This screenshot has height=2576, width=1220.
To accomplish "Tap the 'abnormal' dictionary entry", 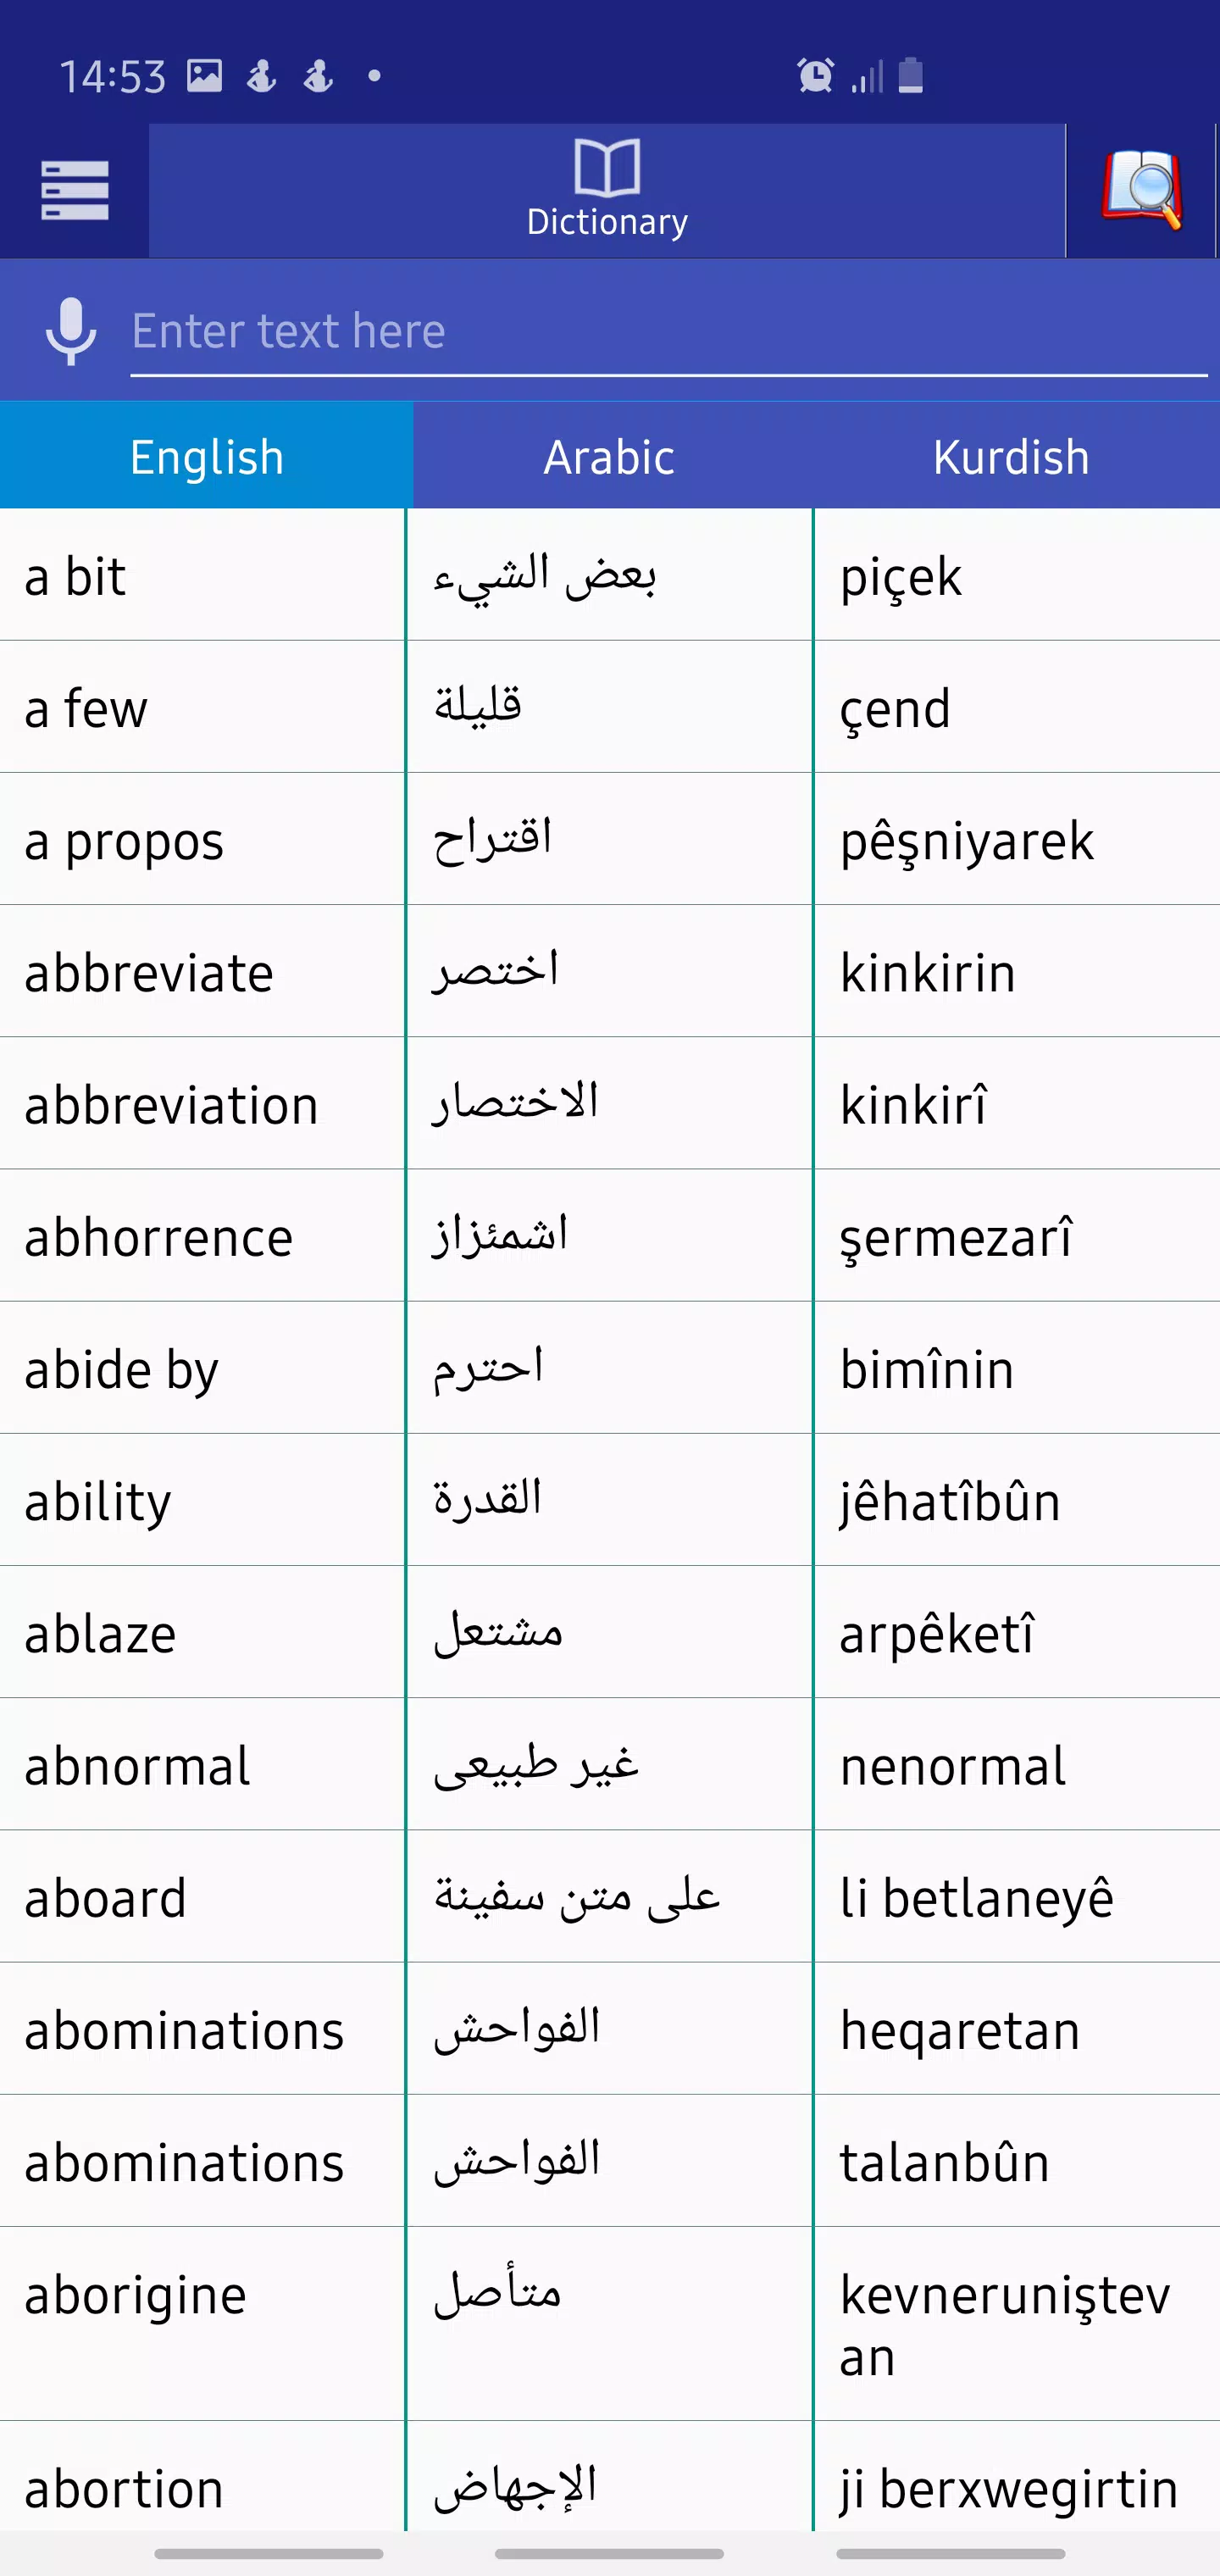I will click(138, 1766).
